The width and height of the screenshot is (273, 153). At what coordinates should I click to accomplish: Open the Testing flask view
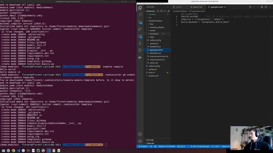pyautogui.click(x=140, y=43)
